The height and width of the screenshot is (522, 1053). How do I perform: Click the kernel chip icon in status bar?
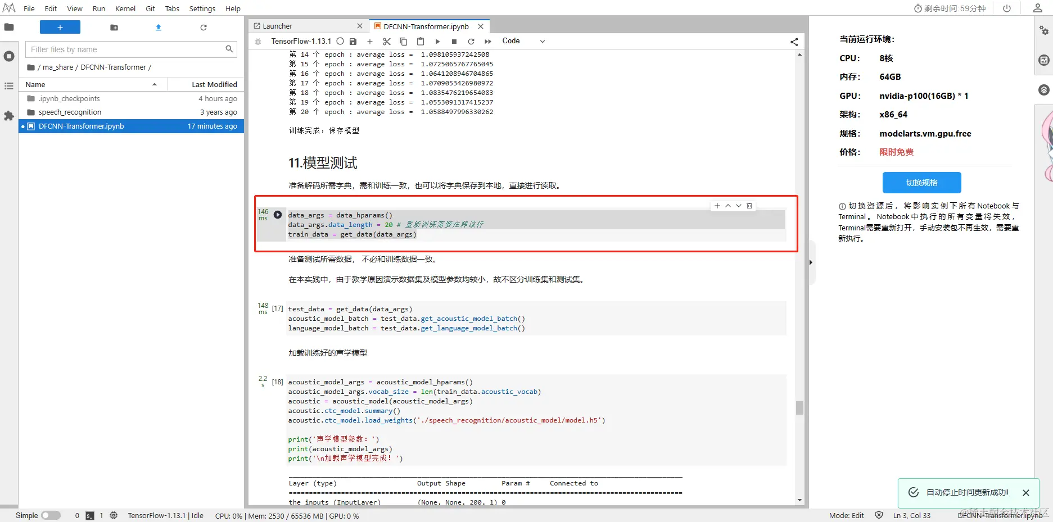tap(114, 516)
